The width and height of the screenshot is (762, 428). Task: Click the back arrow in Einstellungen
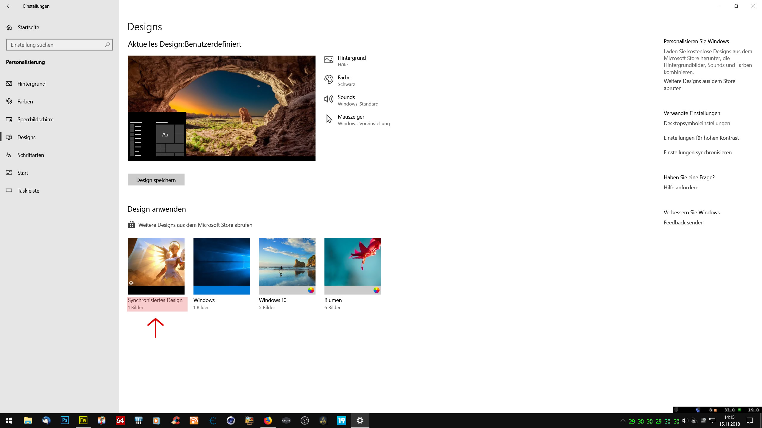[9, 6]
